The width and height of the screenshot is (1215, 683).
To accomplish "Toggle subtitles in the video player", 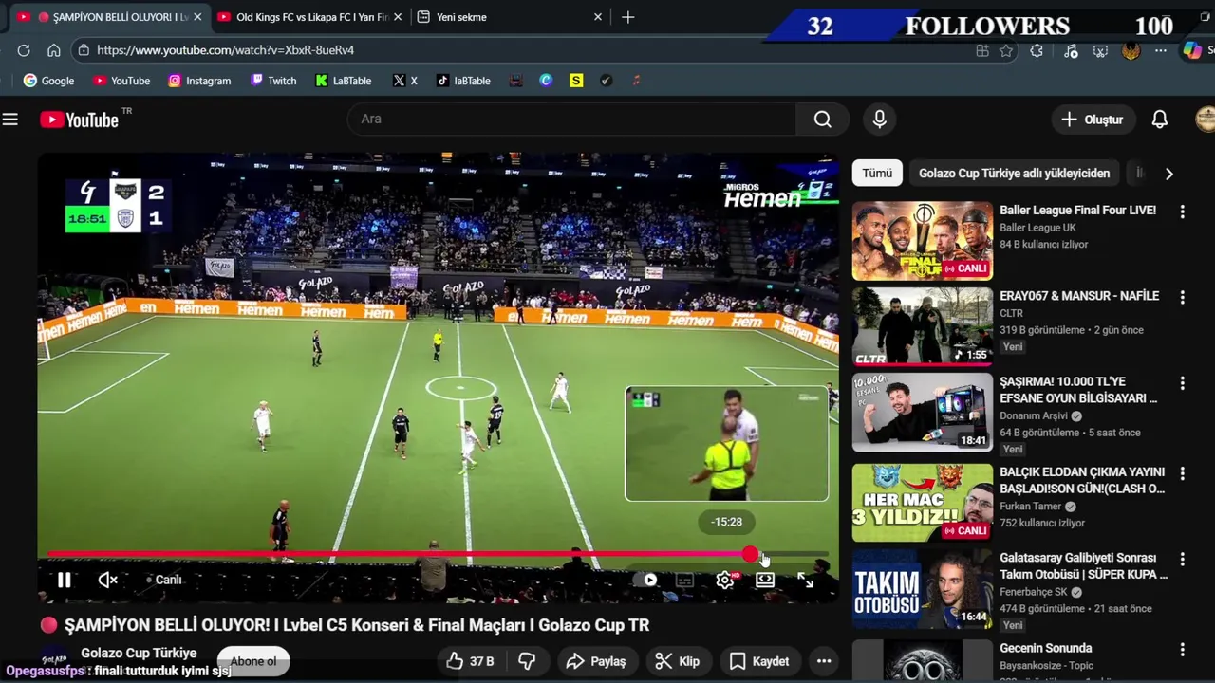I will 684,580.
